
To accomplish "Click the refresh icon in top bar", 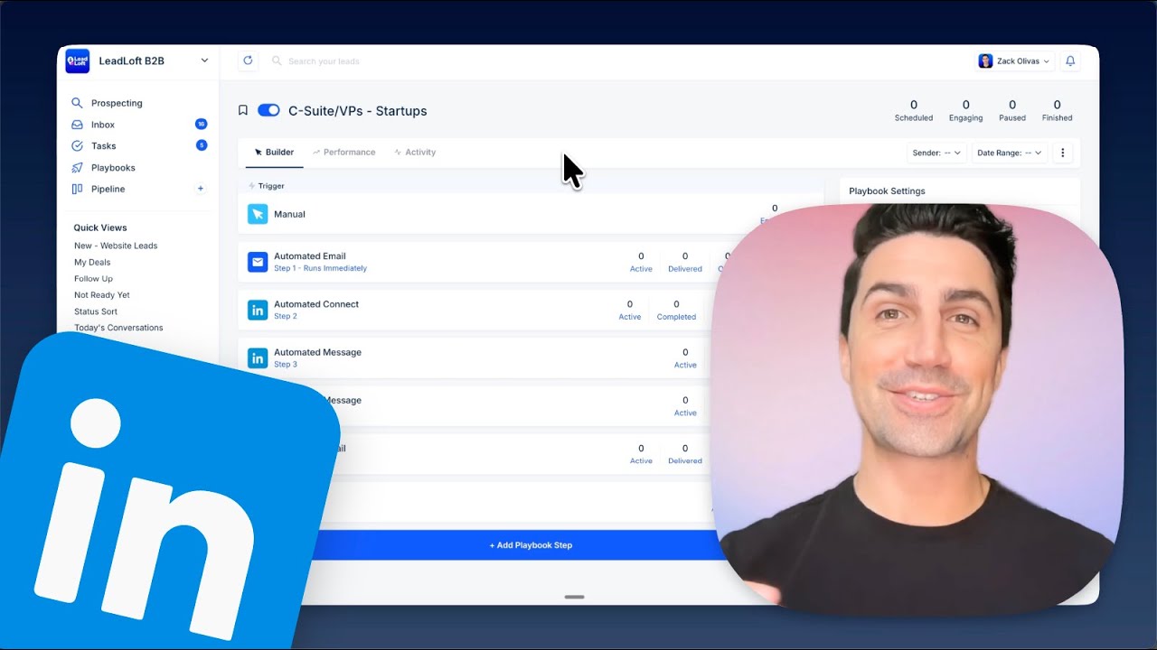I will pos(248,60).
